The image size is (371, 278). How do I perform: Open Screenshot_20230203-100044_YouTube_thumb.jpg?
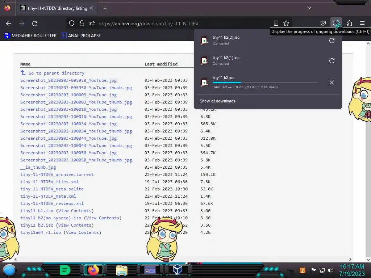point(76,146)
